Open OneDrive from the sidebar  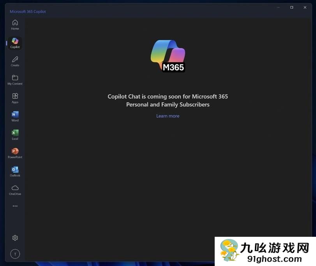point(15,190)
